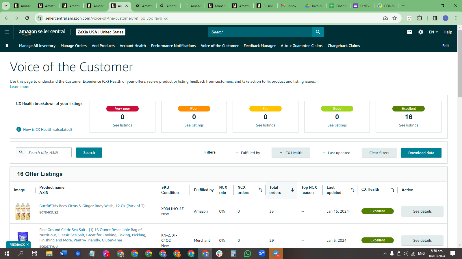Open the Chrome side panel icon
Screen dimensions: 462x259
tap(435, 18)
